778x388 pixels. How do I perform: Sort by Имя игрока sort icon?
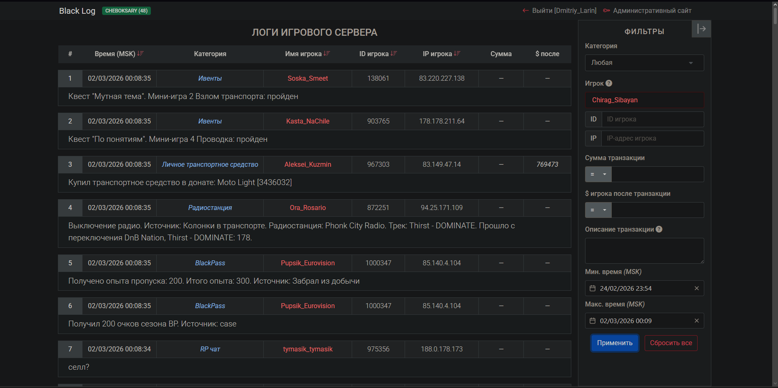click(327, 54)
